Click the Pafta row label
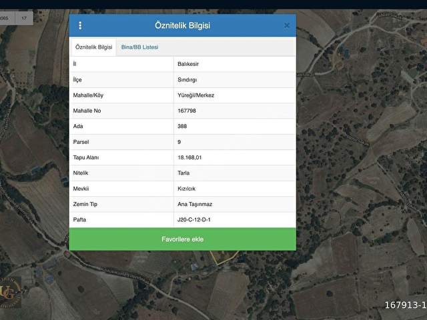This screenshot has width=427, height=320. (x=79, y=219)
